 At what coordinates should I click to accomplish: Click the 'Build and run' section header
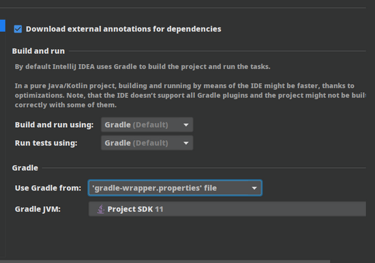tap(38, 51)
